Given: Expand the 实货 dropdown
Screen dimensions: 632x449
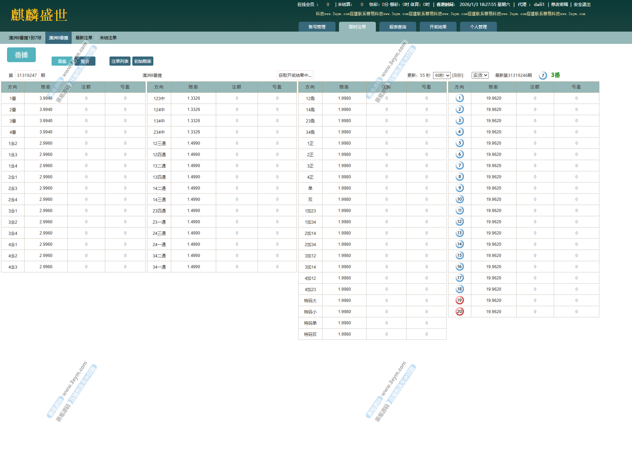Looking at the screenshot, I should click(480, 75).
